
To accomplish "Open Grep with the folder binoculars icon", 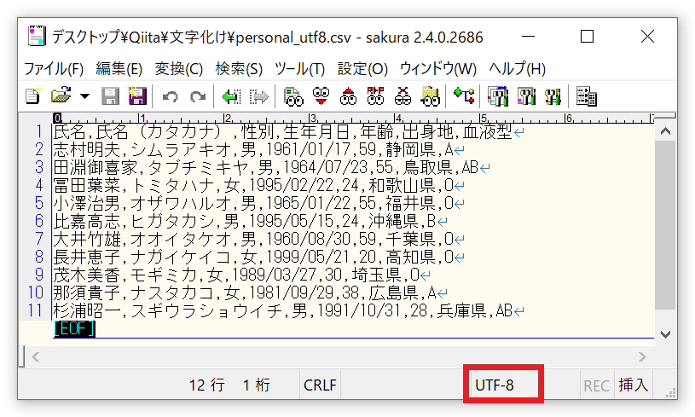I will 430,96.
